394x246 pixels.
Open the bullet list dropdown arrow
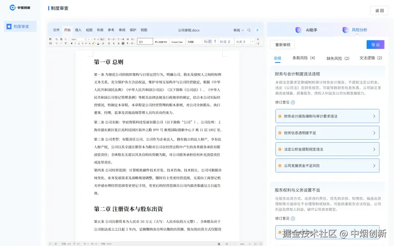111,39
